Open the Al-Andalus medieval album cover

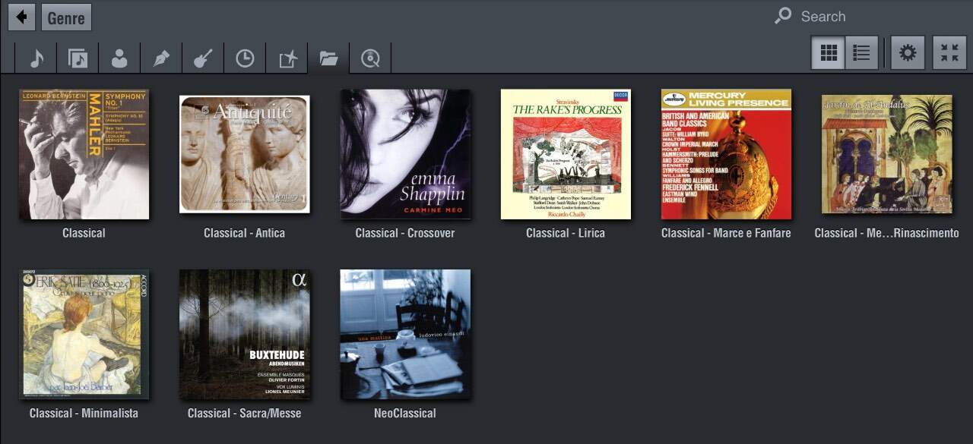click(887, 154)
